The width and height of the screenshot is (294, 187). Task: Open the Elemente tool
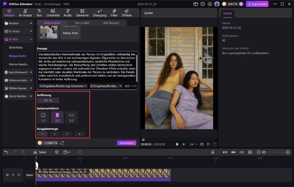[82, 13]
